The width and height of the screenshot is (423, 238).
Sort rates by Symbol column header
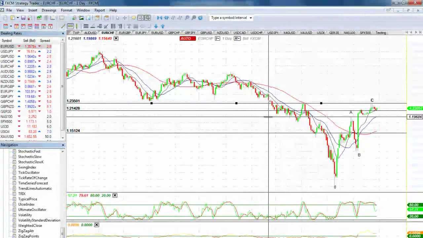7,41
